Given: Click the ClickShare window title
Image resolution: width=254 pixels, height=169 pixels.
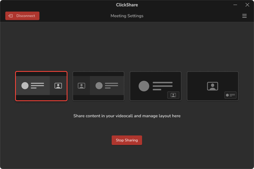Looking at the screenshot, I should pos(127,5).
